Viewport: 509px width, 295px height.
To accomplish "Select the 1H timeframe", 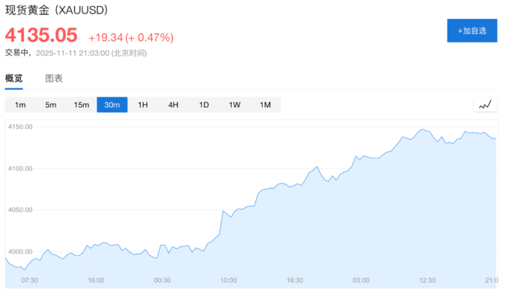I will point(143,105).
